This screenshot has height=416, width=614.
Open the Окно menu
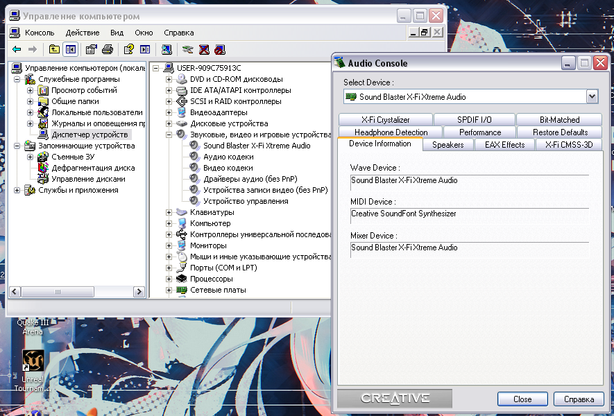coord(144,33)
